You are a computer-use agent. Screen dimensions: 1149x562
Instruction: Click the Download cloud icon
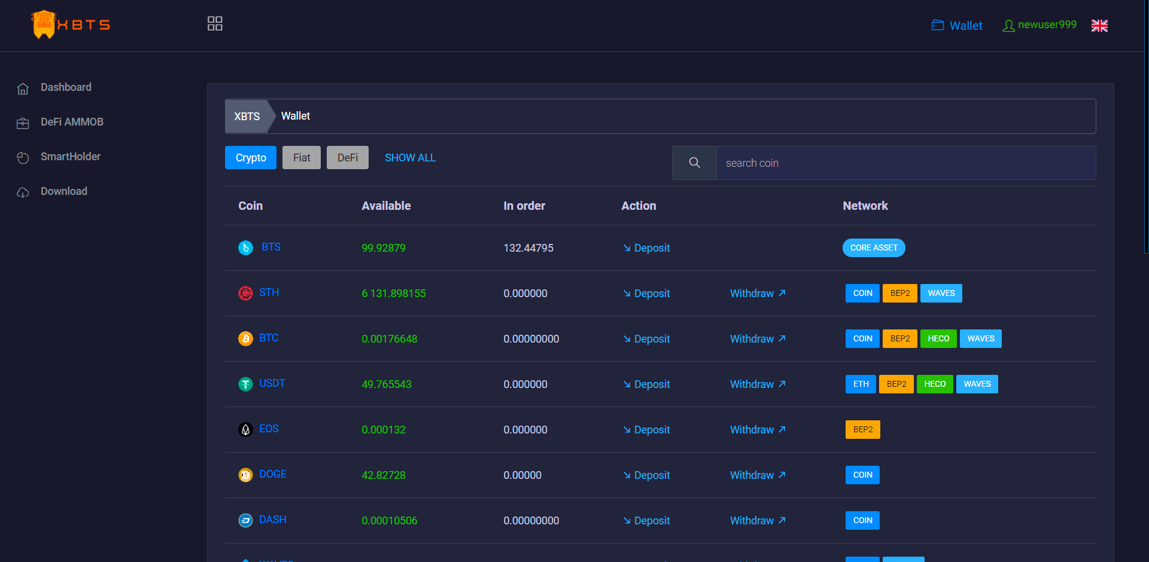23,193
